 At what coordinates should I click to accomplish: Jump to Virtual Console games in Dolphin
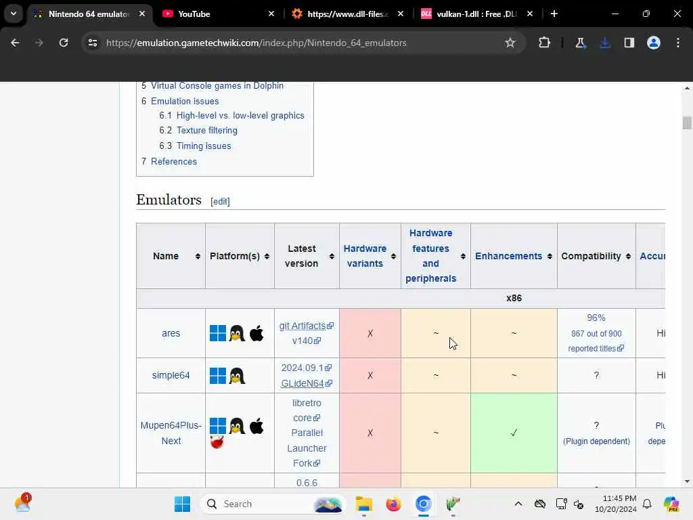217,86
